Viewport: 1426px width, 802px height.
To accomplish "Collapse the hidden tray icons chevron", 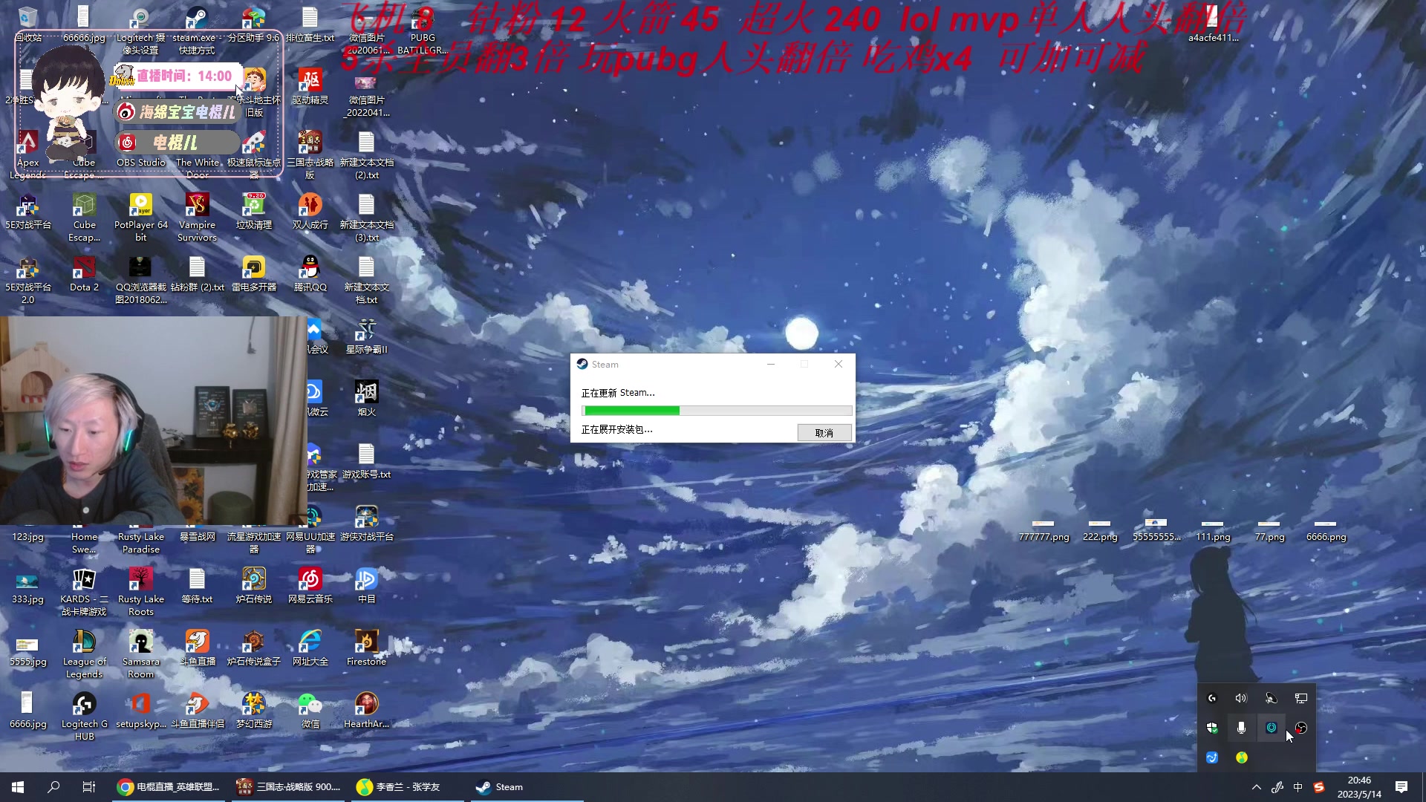I will pyautogui.click(x=1257, y=787).
